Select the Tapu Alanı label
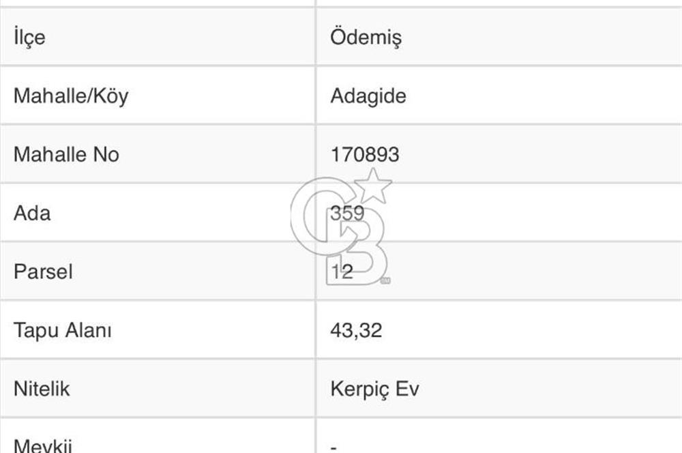Image resolution: width=682 pixels, height=453 pixels. [x=63, y=330]
